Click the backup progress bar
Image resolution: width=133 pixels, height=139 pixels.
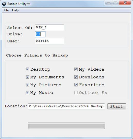pyautogui.click(x=66, y=126)
